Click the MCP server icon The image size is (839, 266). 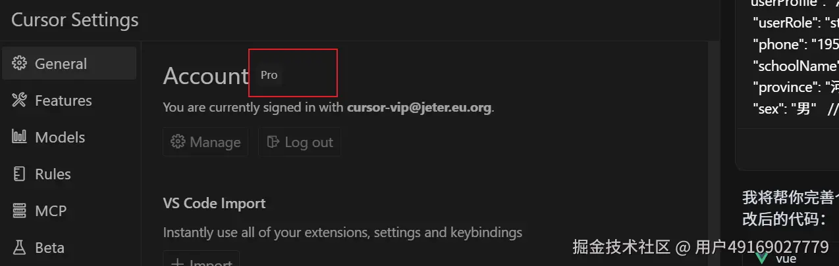pos(20,211)
